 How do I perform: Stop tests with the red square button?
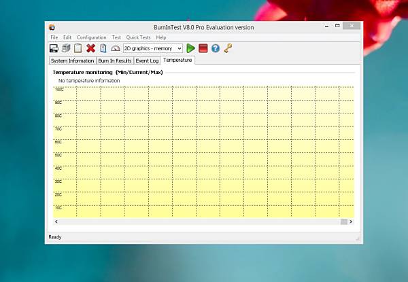point(203,48)
